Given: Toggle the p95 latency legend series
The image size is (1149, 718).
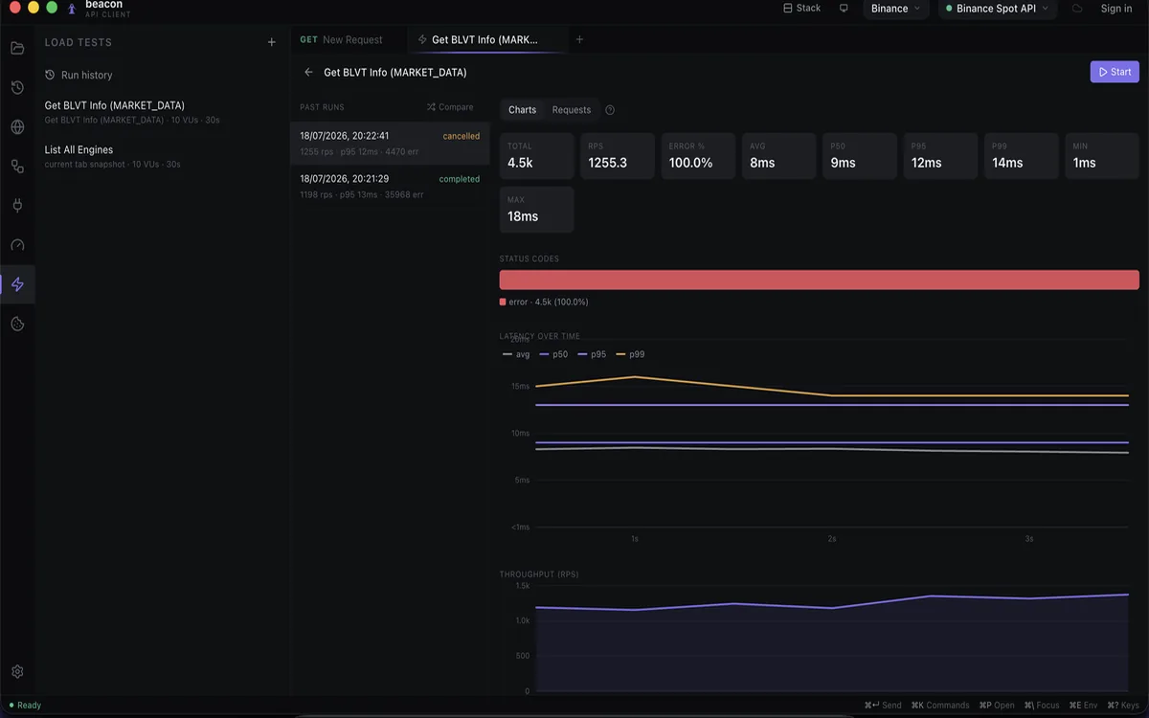Looking at the screenshot, I should click(592, 354).
